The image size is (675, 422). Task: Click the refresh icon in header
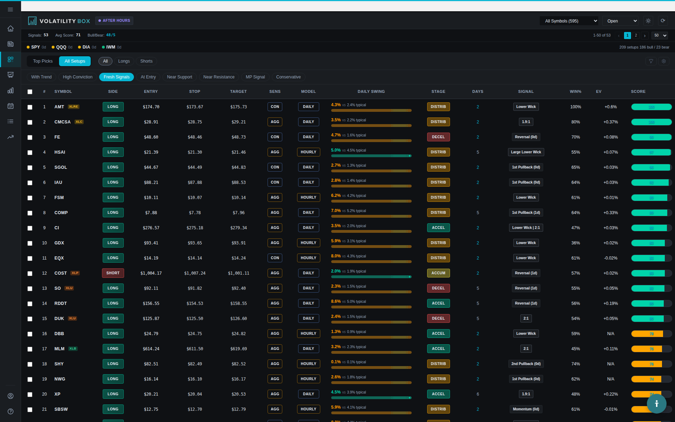663,21
